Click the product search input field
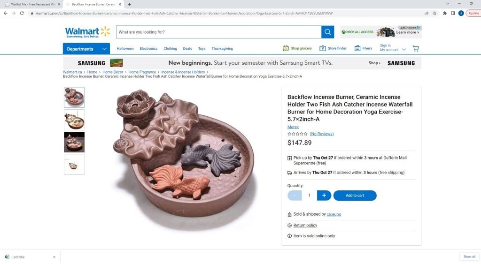This screenshot has height=264, width=481. click(218, 32)
